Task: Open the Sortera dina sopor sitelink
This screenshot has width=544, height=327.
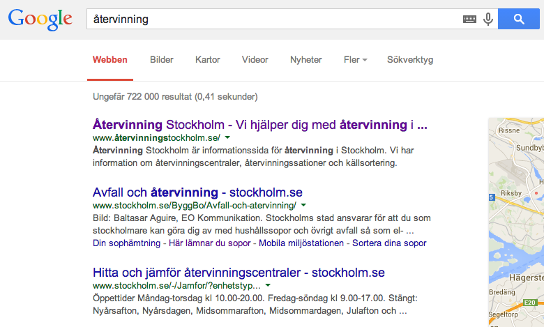Action: 389,243
